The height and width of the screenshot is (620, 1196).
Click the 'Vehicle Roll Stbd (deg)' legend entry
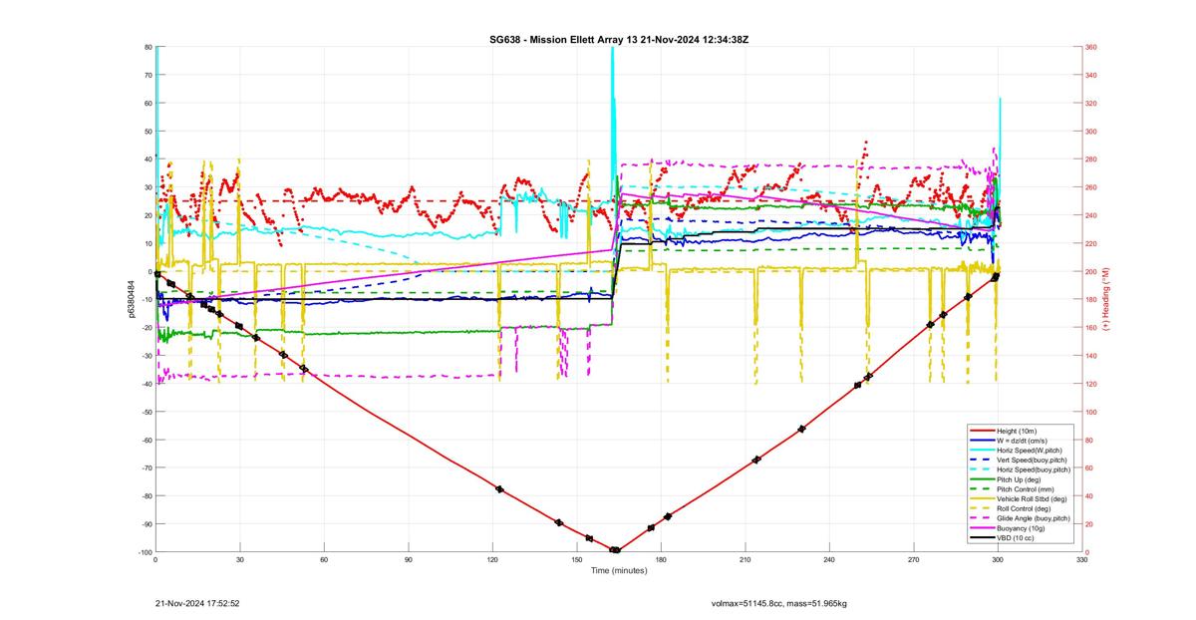[x=1032, y=498]
